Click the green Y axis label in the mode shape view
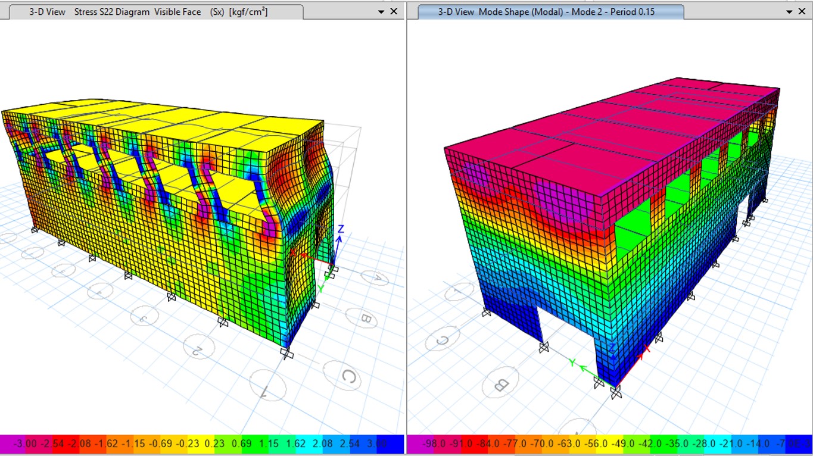This screenshot has width=813, height=456. 572,362
